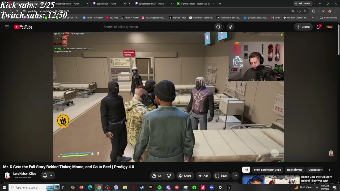
Task: Open Windows Settings gear in taskbar
Action: coord(220,188)
